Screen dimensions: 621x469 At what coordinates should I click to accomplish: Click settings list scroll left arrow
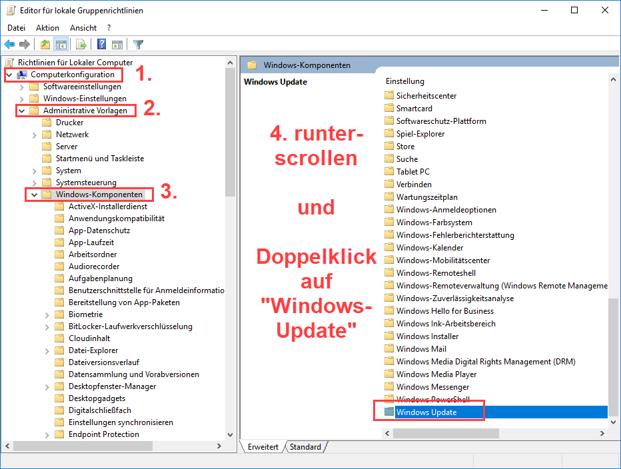[388, 433]
